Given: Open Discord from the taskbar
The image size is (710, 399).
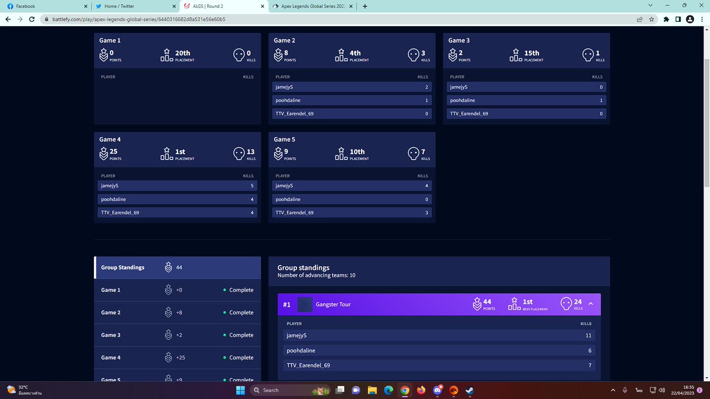Looking at the screenshot, I should [x=437, y=390].
